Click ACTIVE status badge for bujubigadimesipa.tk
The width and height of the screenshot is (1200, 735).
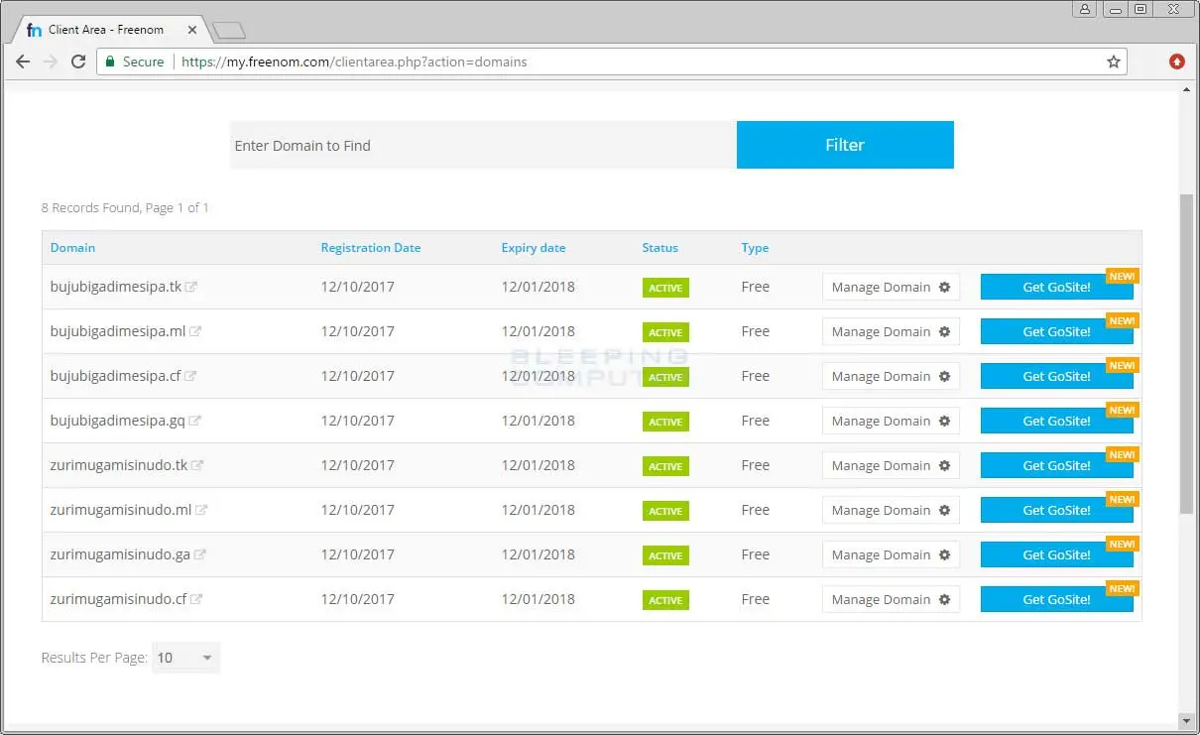(665, 288)
